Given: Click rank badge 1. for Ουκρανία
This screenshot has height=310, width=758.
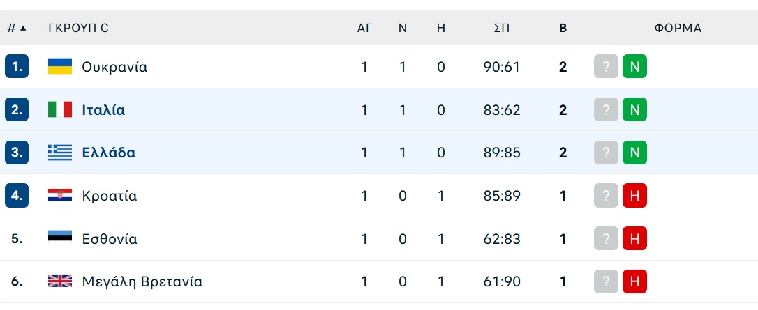Looking at the screenshot, I should [17, 67].
